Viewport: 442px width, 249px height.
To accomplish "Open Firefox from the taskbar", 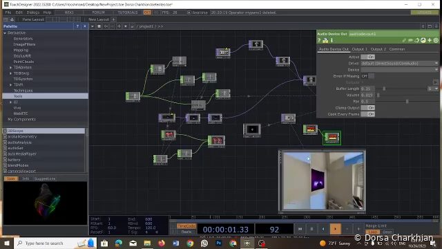I will [162, 243].
